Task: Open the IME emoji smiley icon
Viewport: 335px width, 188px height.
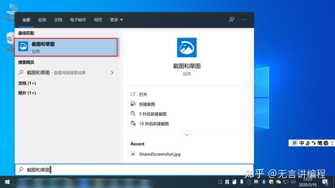Action: [326, 143]
